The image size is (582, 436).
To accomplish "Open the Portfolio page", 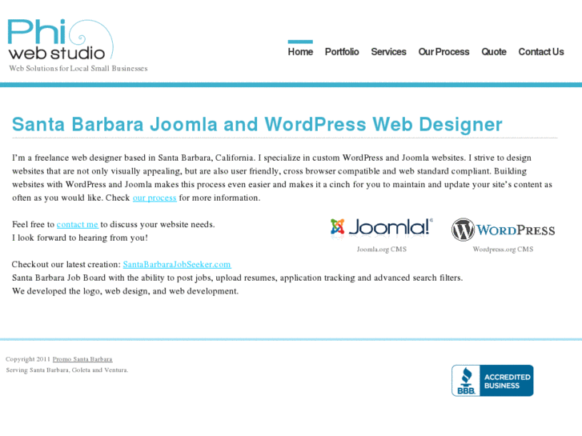I will click(x=342, y=51).
